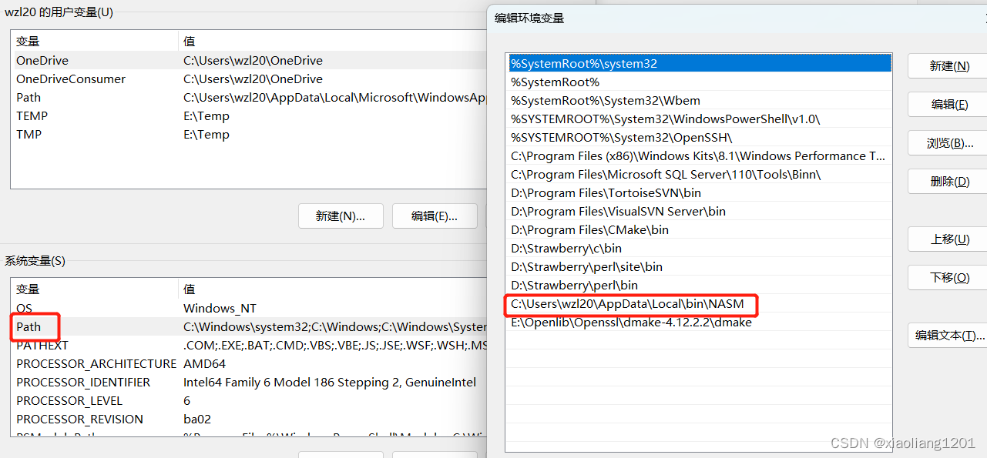Select the Path user variable row
The height and width of the screenshot is (458, 987).
(x=92, y=97)
